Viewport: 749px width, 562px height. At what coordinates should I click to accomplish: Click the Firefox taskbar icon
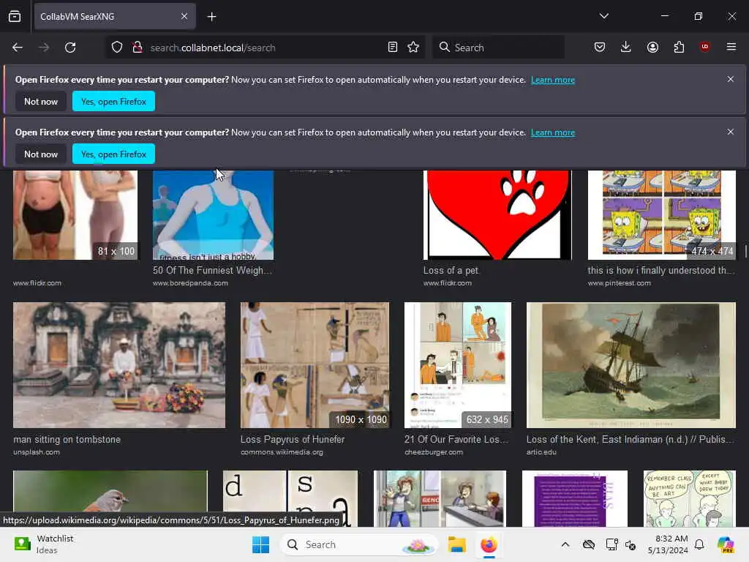click(489, 544)
